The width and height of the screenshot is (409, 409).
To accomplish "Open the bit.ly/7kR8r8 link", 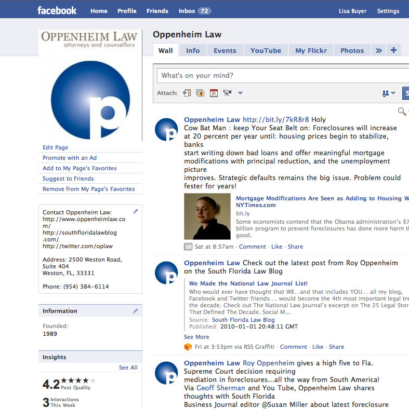I will coord(276,119).
